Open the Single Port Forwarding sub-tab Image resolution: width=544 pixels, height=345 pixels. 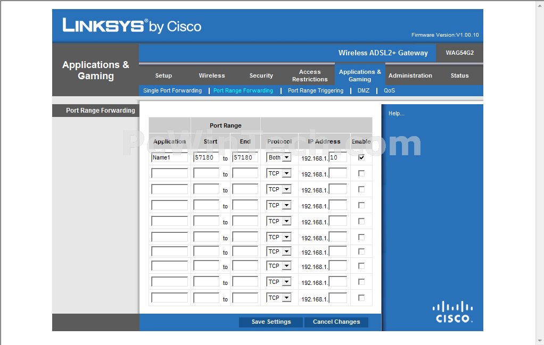172,90
